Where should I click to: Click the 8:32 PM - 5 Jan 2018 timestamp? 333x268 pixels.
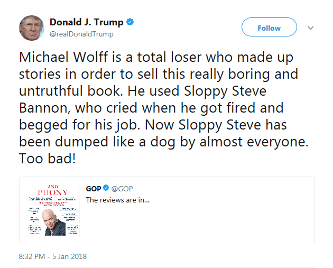click(x=53, y=256)
